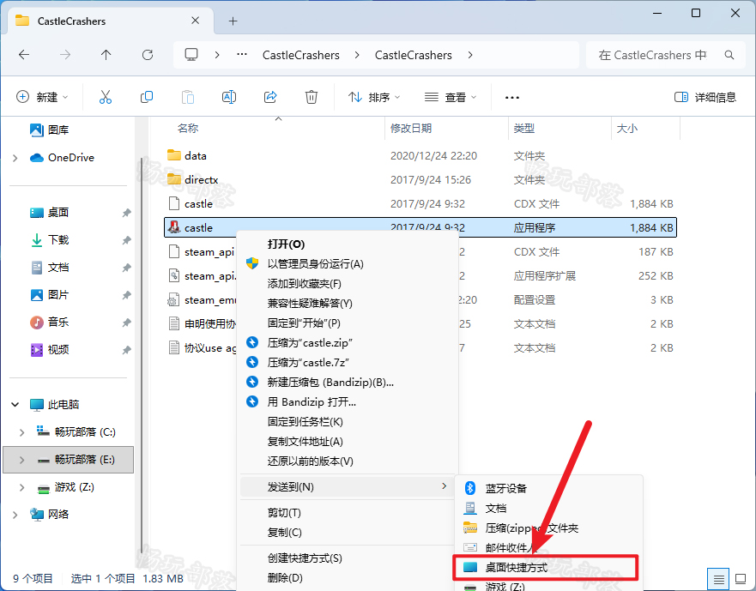Image resolution: width=756 pixels, height=591 pixels.
Task: Click 发送到(N) submenu entry
Action: [x=347, y=487]
